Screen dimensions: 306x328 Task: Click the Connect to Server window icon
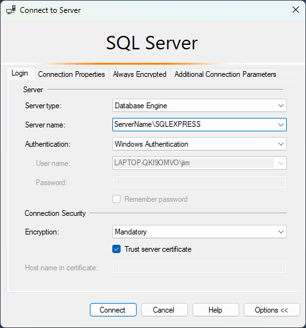click(11, 10)
